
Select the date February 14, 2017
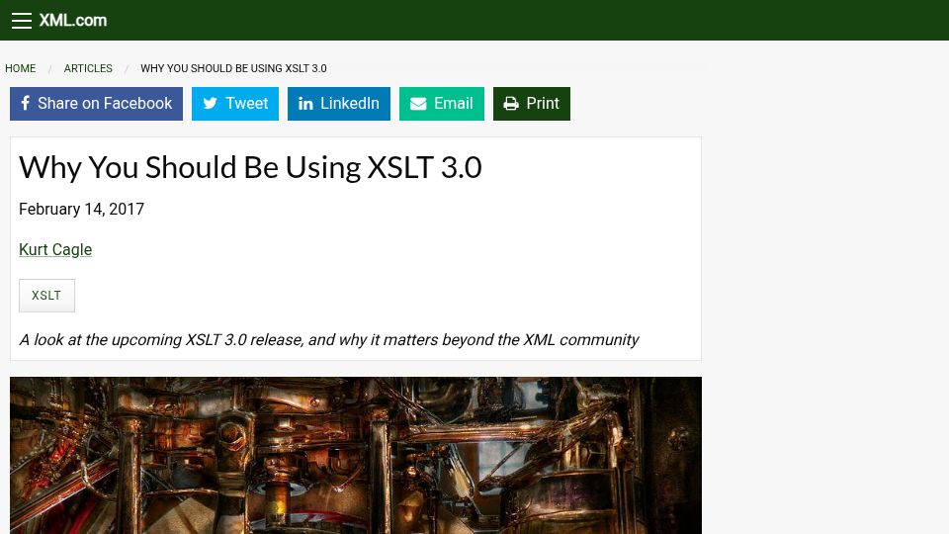click(82, 209)
